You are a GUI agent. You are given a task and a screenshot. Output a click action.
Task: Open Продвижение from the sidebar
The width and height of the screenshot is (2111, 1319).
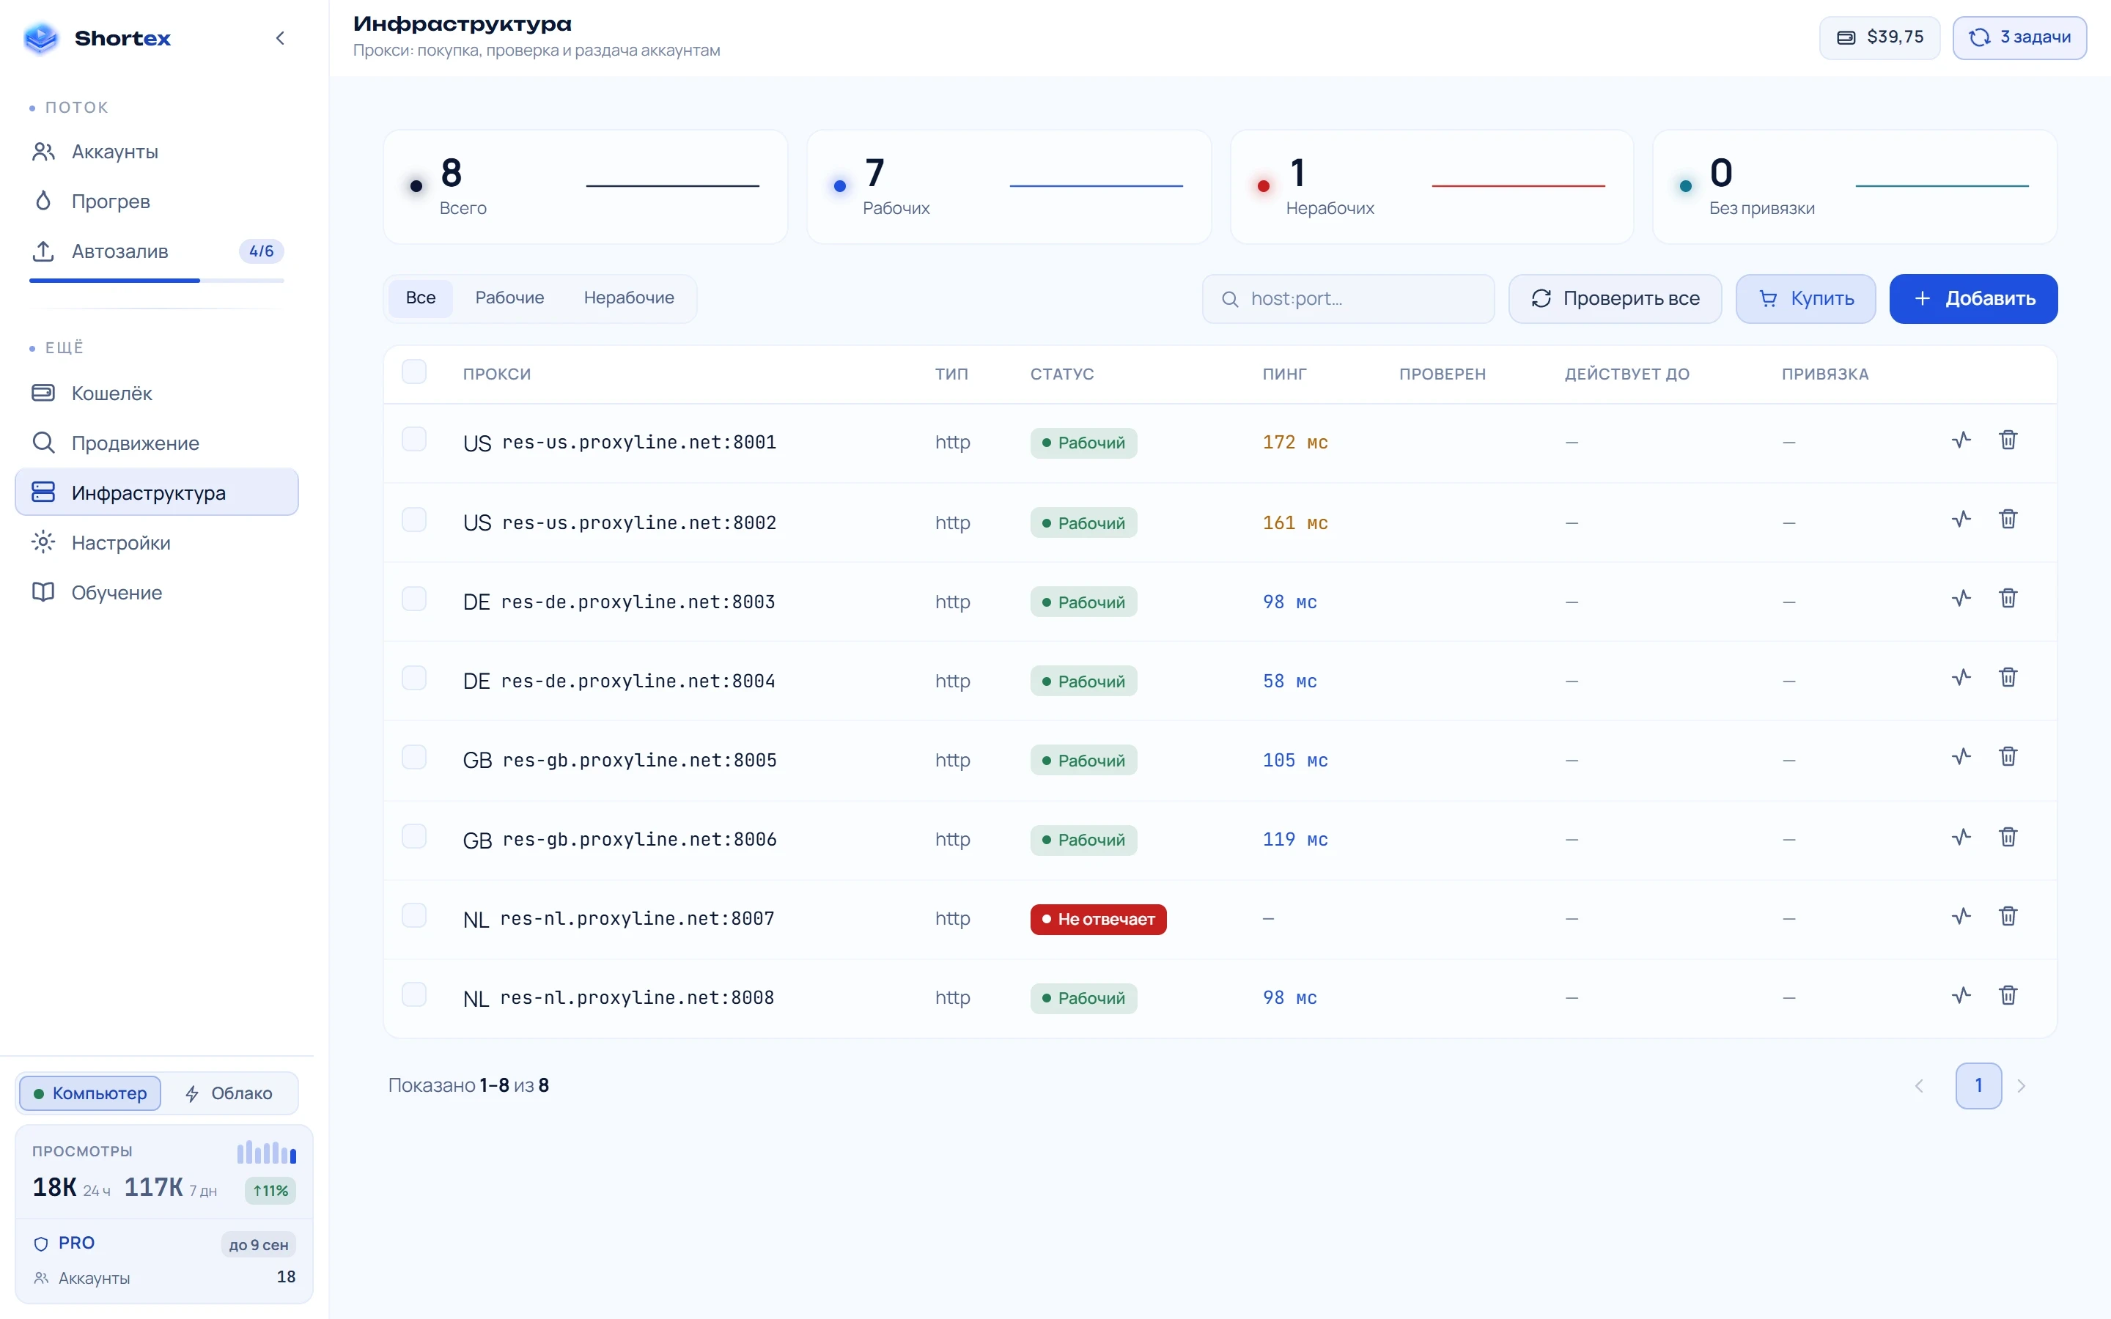click(x=157, y=443)
